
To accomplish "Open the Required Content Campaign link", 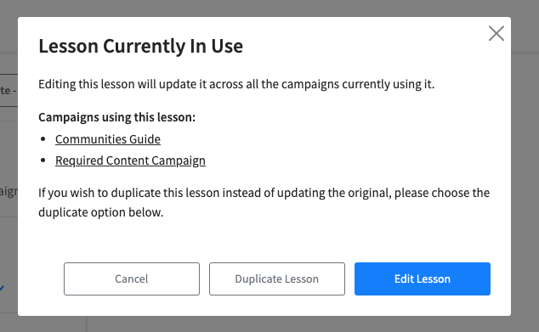I will (130, 160).
